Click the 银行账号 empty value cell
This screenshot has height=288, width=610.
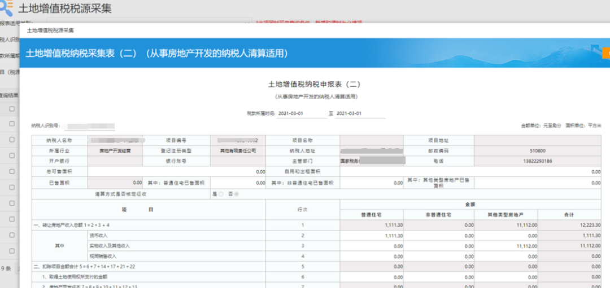pyautogui.click(x=238, y=161)
